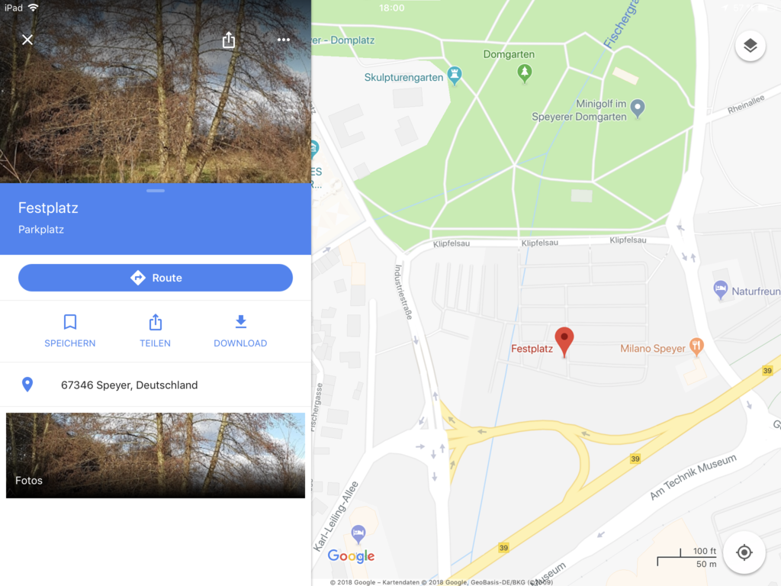Screen dimensions: 781x586
Task: Open the address row 67346 Speyer, Deutschland
Action: (156, 385)
